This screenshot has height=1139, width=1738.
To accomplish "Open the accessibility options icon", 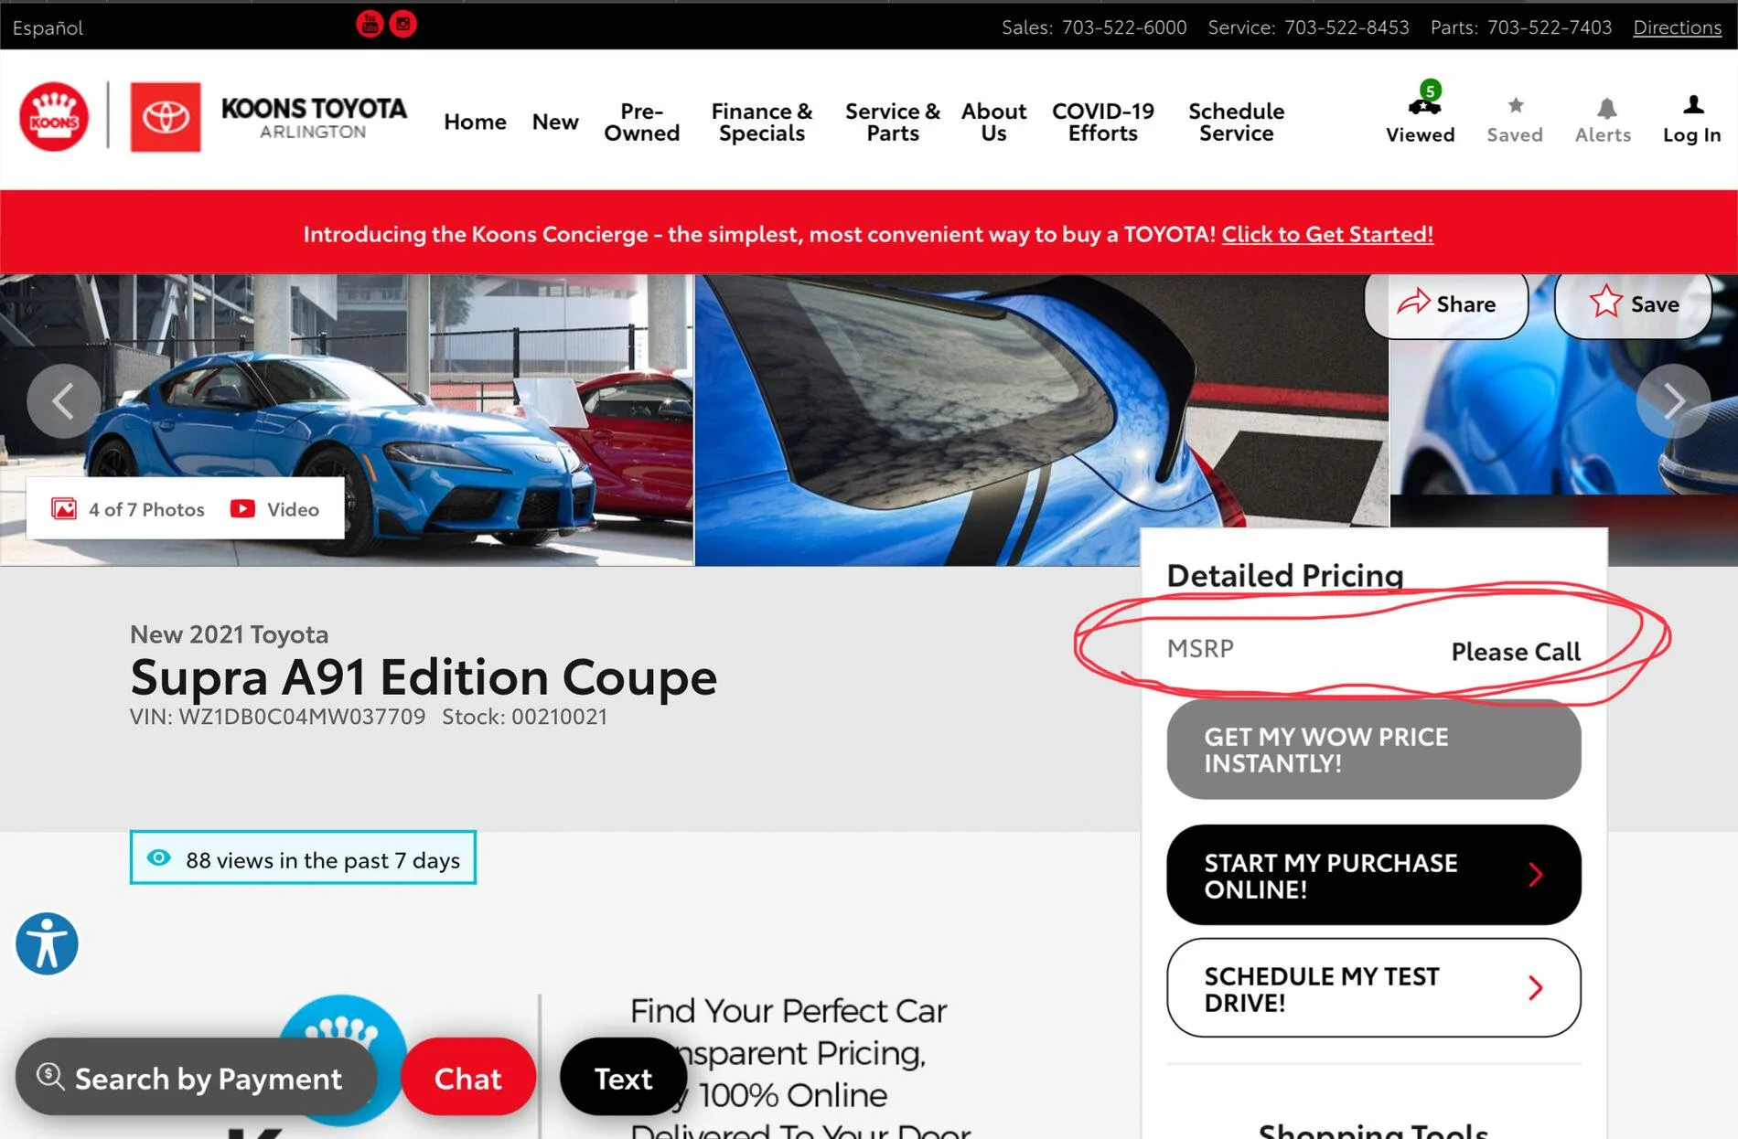I will (47, 943).
